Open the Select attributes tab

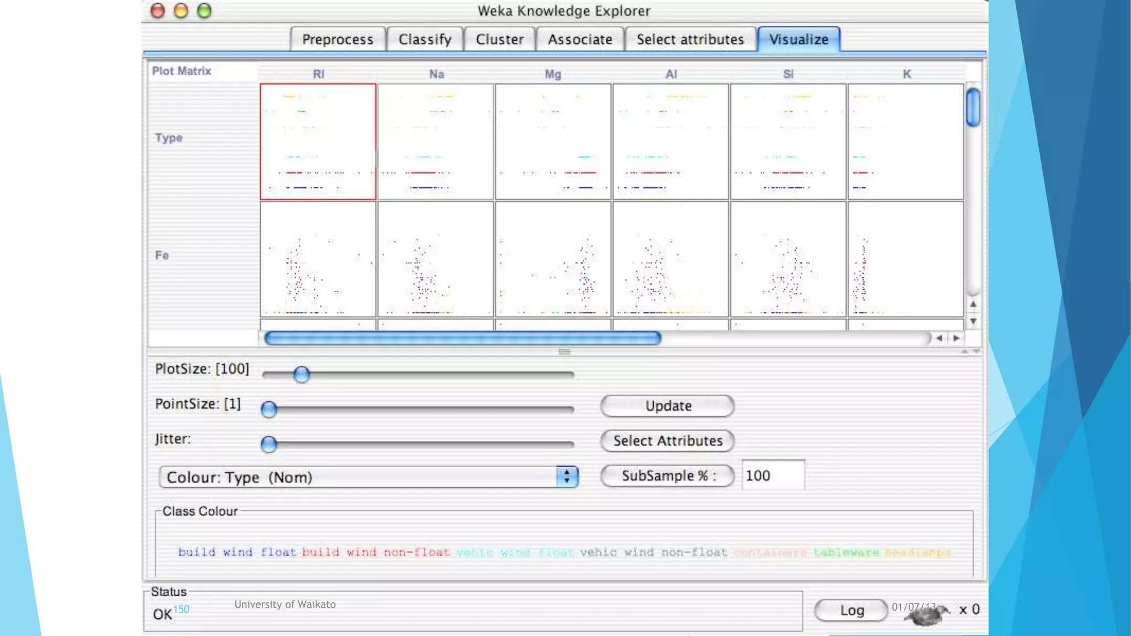(690, 40)
